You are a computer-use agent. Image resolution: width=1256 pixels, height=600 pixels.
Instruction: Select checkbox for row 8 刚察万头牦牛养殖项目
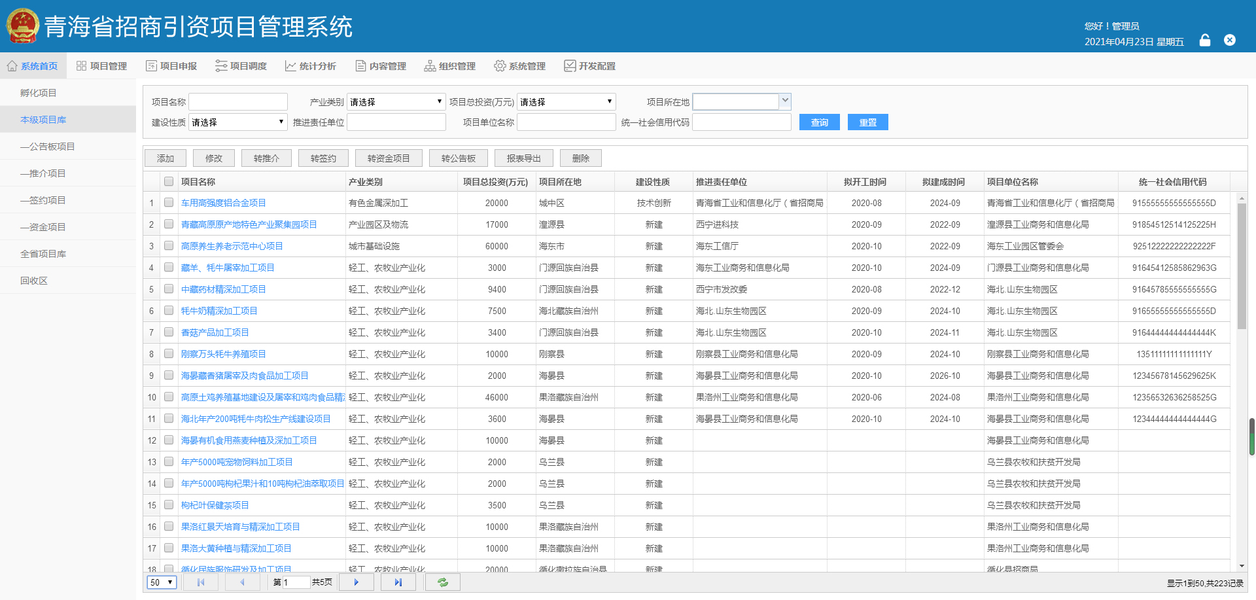coord(169,354)
